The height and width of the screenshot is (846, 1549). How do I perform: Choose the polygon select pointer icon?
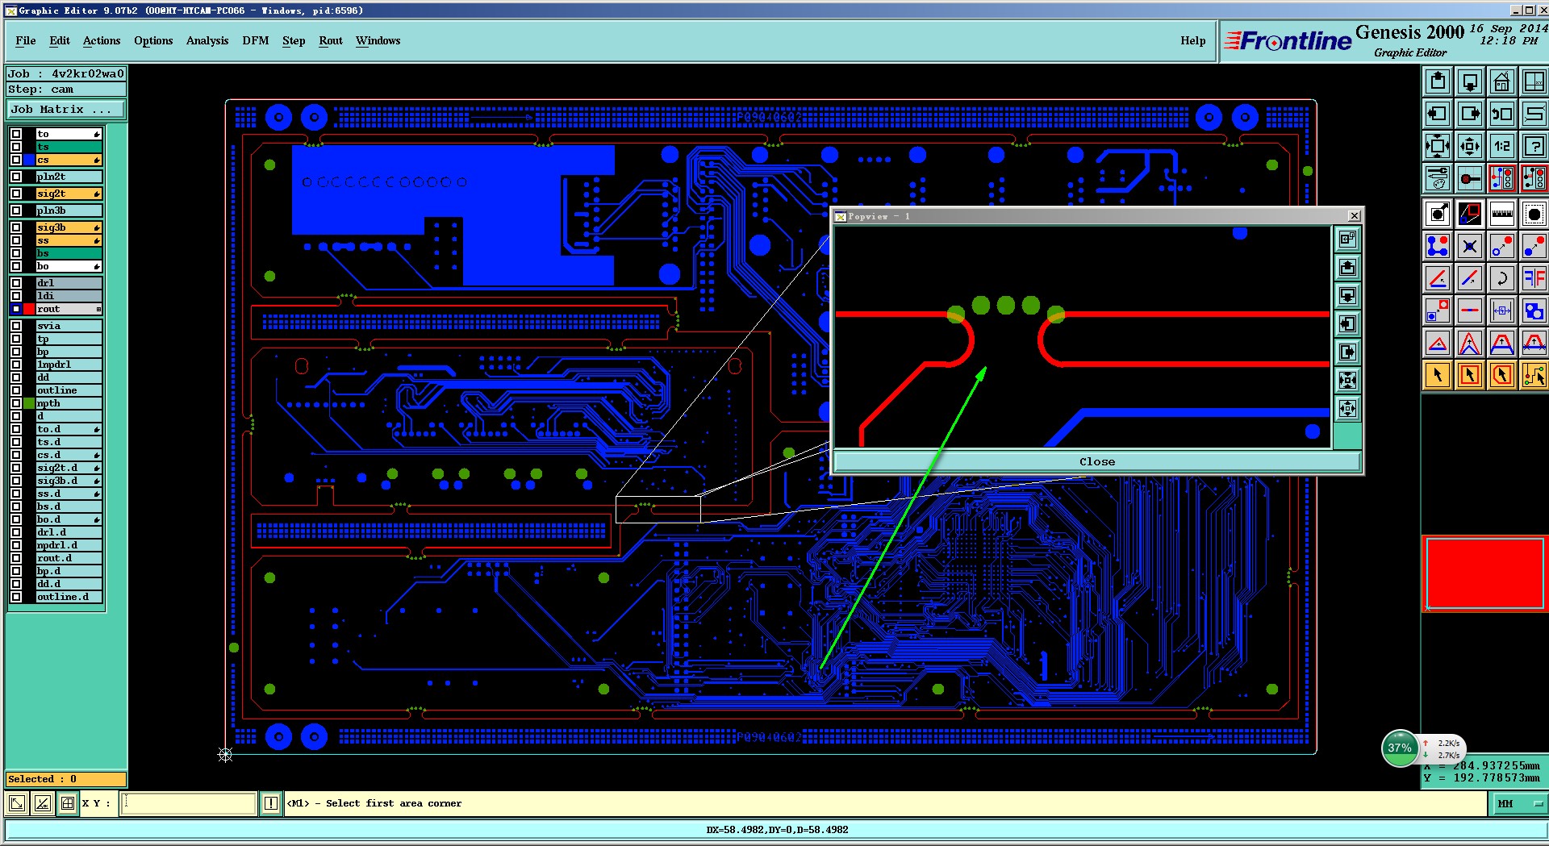(1501, 375)
